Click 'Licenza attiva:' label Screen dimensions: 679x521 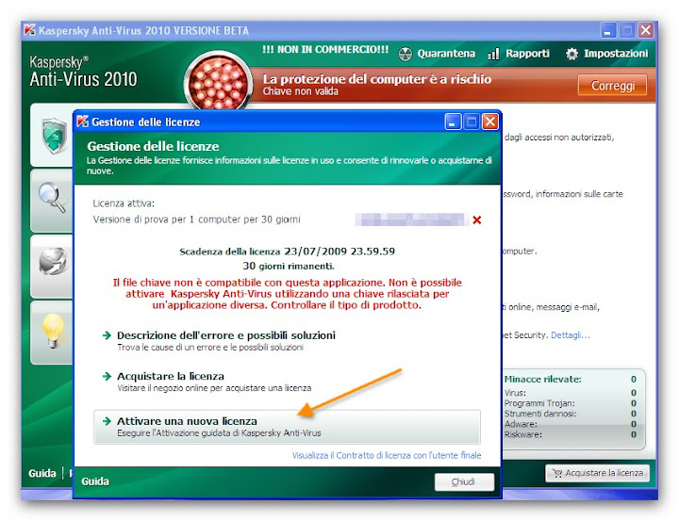[124, 204]
